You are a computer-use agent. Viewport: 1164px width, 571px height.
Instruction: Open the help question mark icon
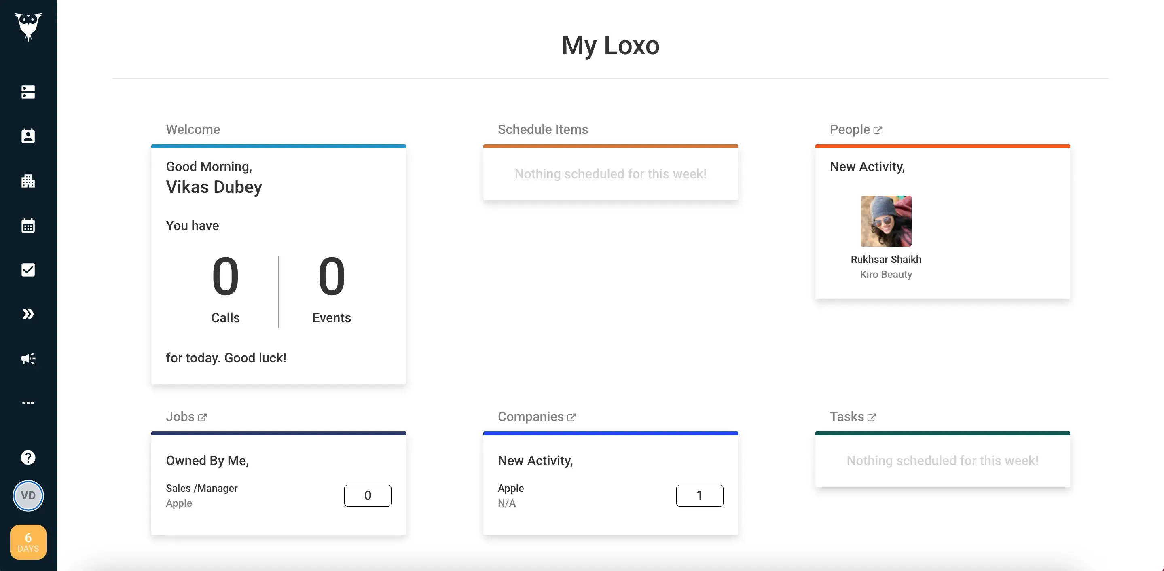coord(28,458)
